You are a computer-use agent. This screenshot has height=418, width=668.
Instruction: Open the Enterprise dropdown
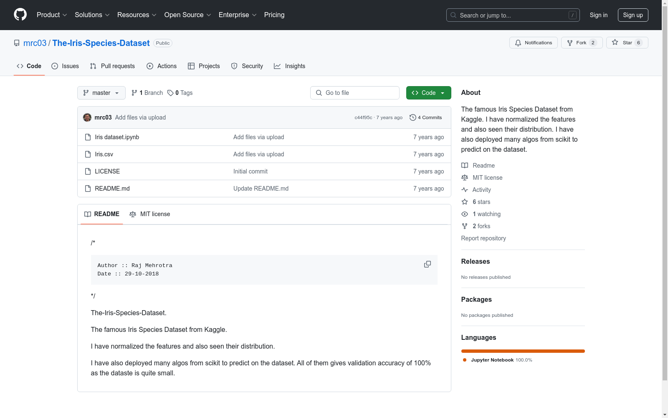[238, 15]
